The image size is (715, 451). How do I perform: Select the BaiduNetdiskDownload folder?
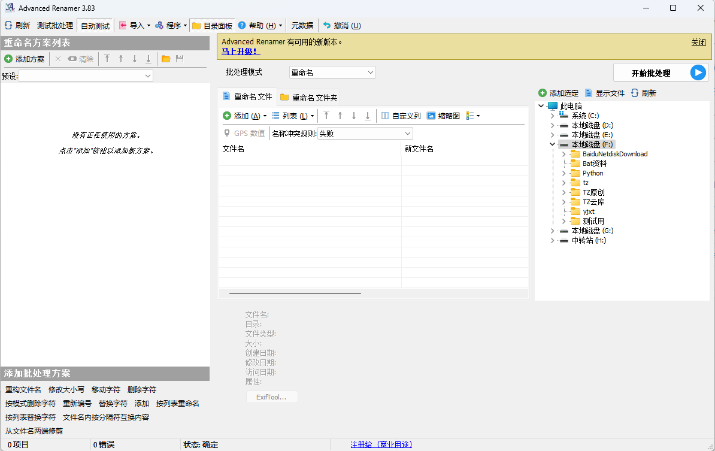[x=614, y=154]
